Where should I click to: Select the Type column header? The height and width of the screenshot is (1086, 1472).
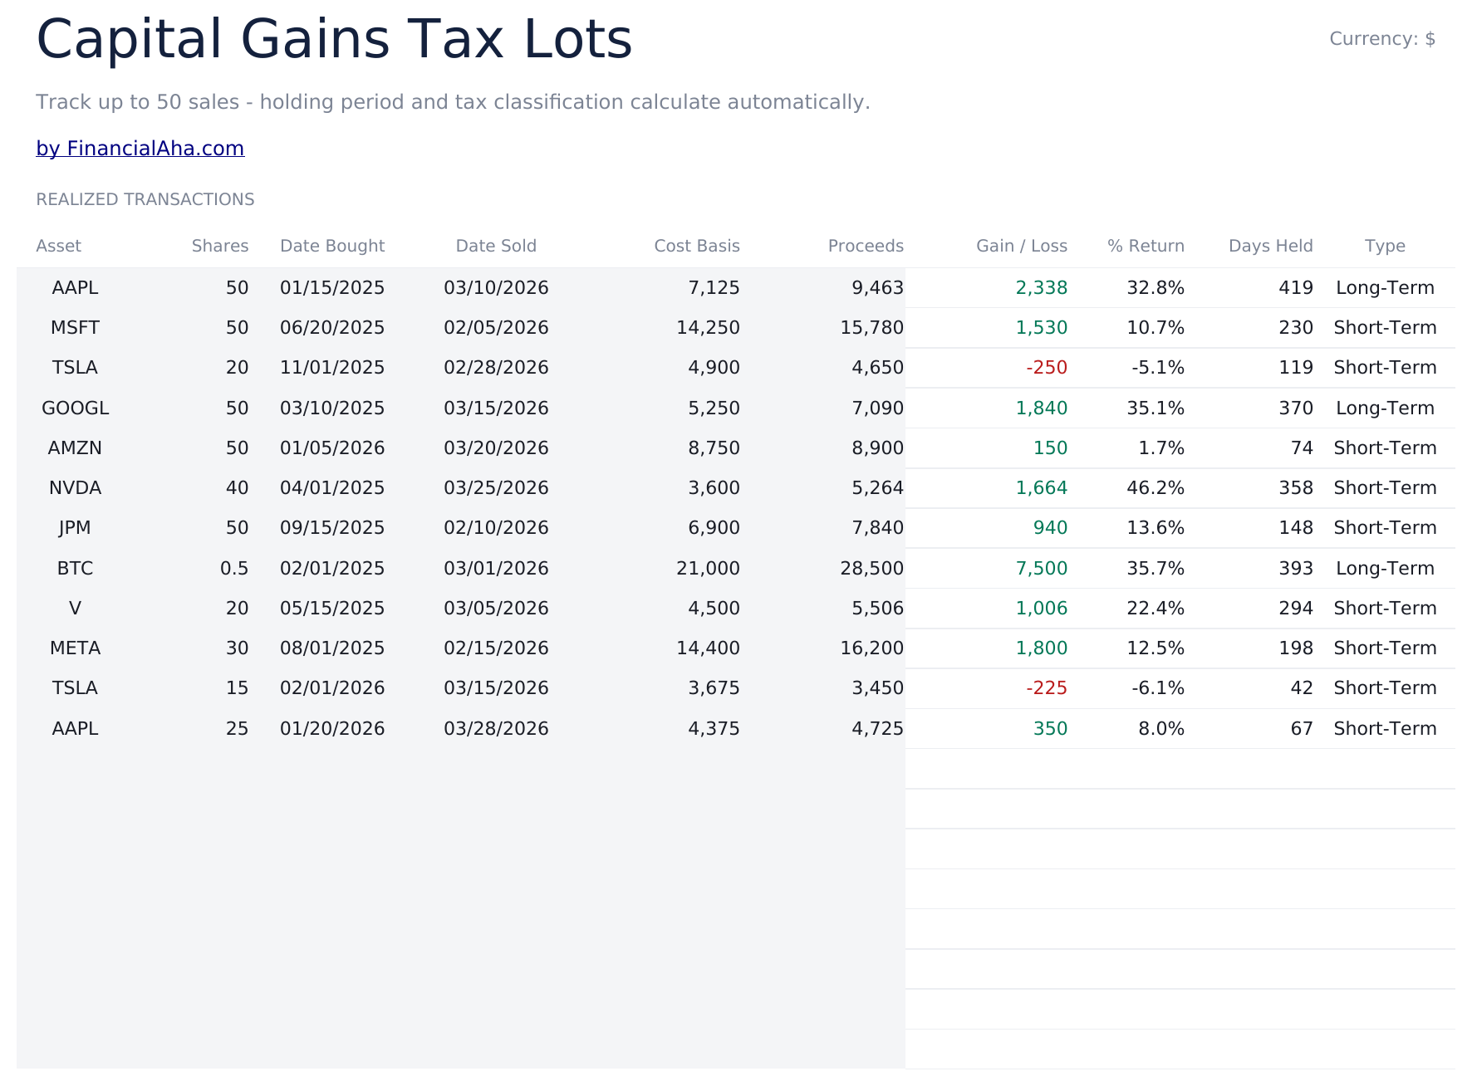(x=1385, y=246)
